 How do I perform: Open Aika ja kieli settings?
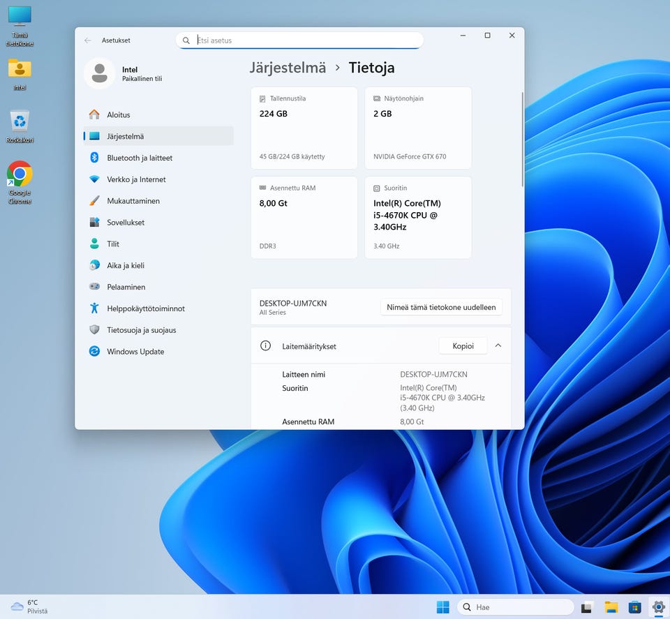125,265
